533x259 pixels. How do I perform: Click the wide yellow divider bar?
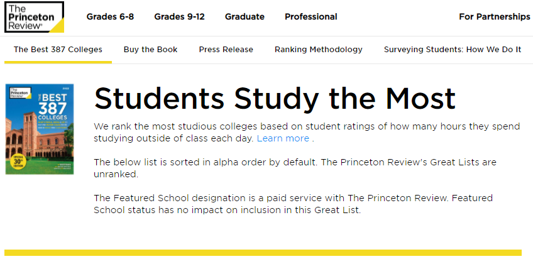click(263, 253)
